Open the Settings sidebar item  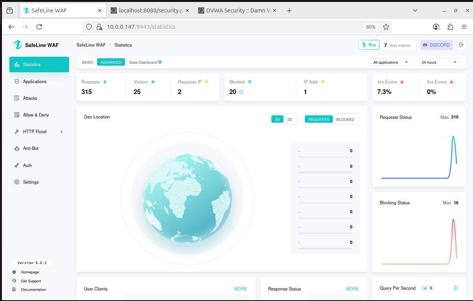(x=39, y=182)
